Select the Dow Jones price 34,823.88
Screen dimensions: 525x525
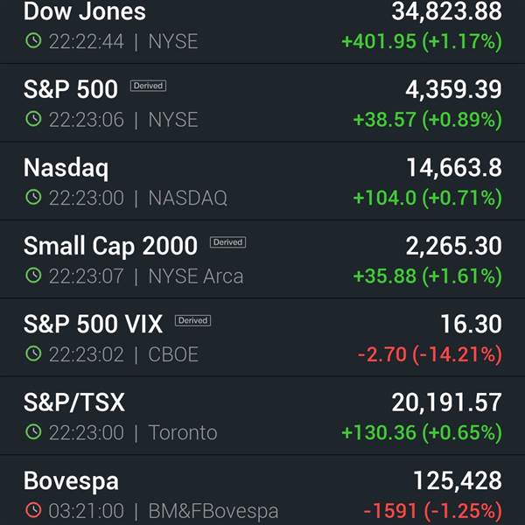click(x=446, y=12)
